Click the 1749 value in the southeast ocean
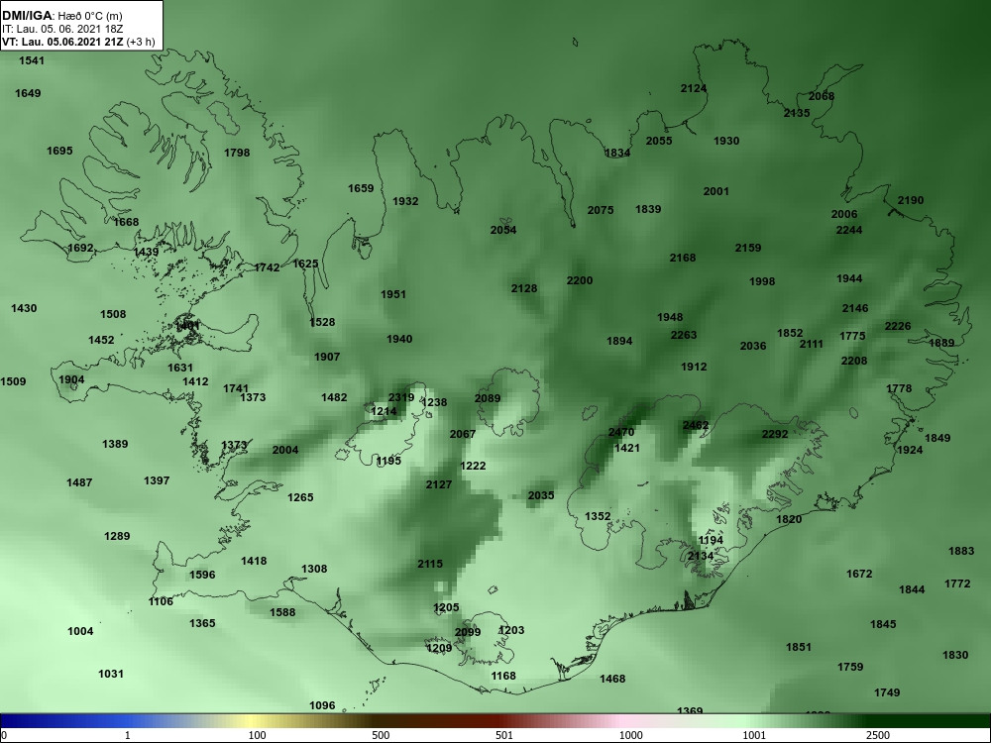 (887, 693)
